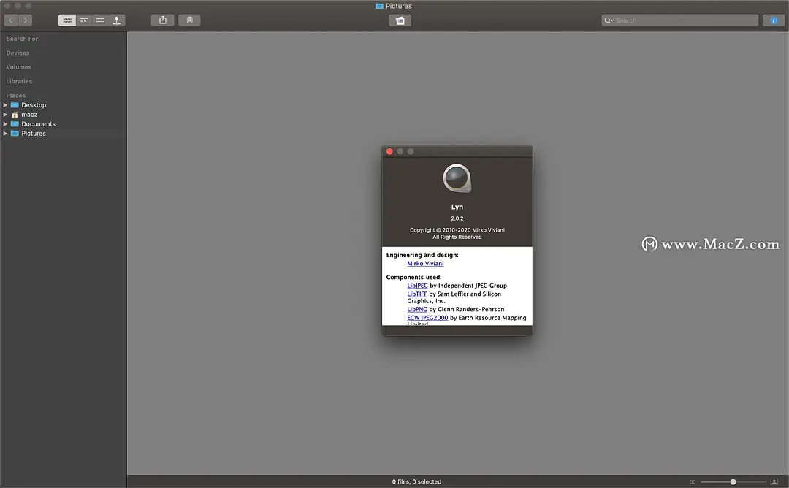Click the trash delete toolbar button
The height and width of the screenshot is (488, 789).
tap(189, 20)
